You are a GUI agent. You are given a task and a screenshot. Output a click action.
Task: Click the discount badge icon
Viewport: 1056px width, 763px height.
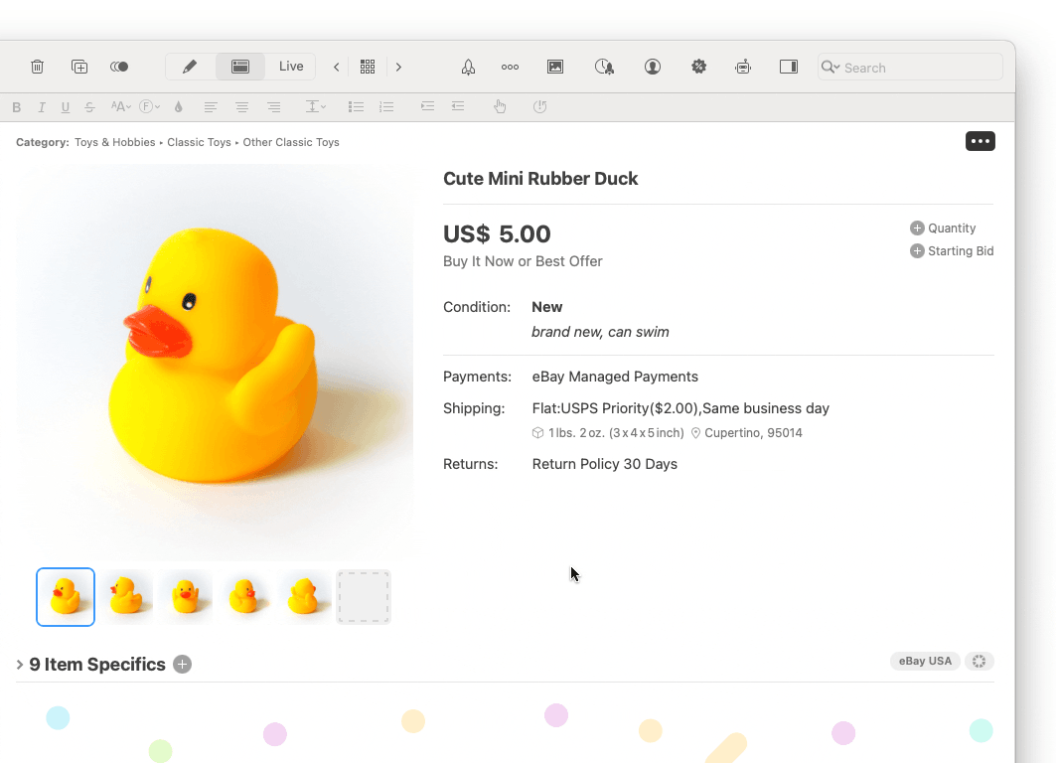pyautogui.click(x=699, y=67)
